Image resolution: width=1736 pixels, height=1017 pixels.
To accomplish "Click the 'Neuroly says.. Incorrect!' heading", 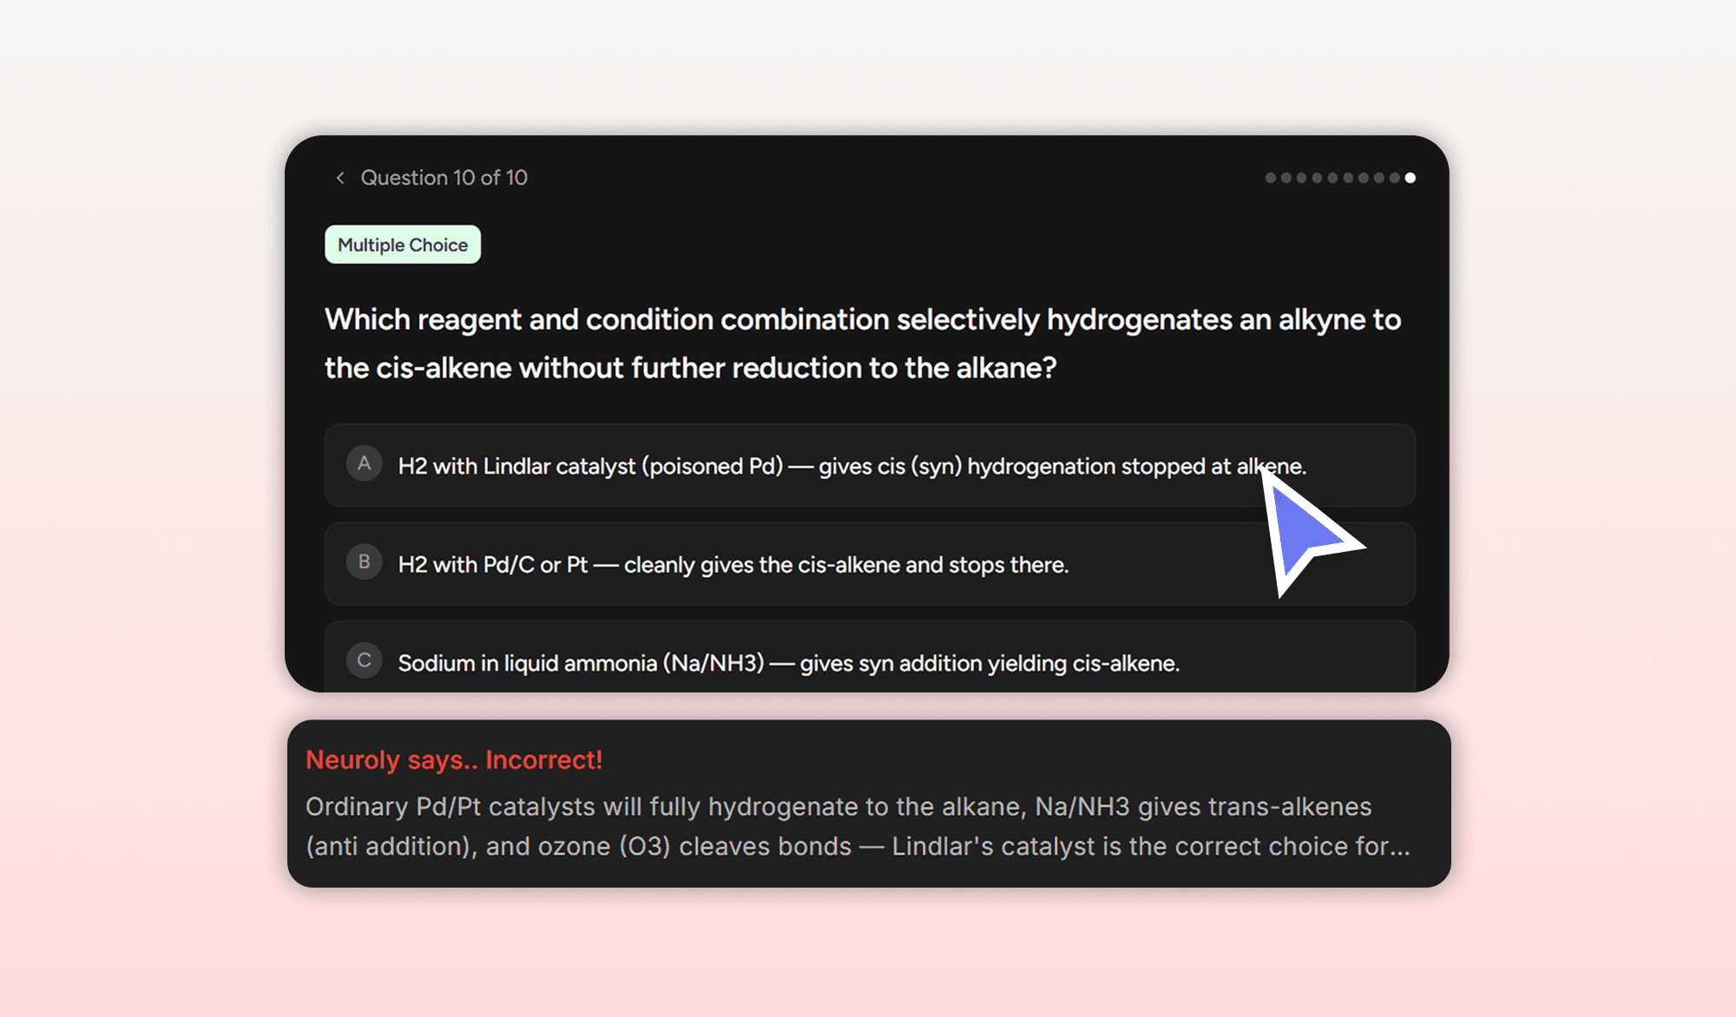I will pos(453,760).
